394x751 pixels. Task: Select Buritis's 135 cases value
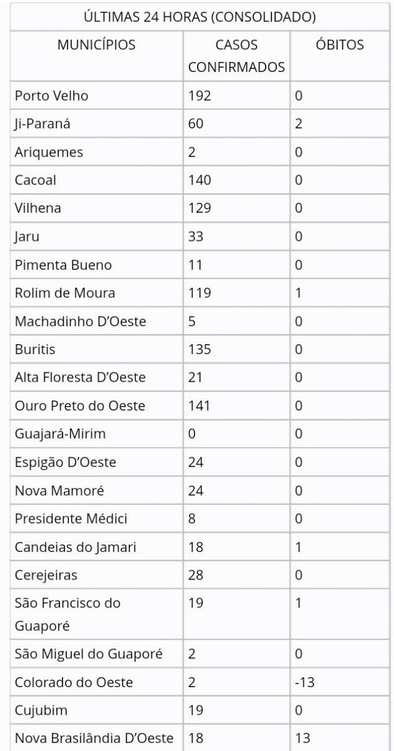(200, 349)
